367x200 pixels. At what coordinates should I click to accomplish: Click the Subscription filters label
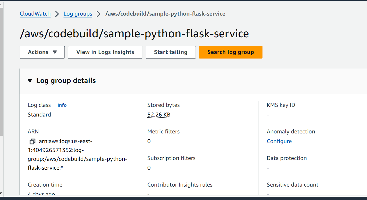(171, 158)
